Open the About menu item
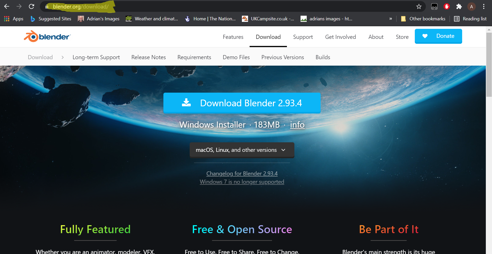Screen dimensions: 492x254 point(376,37)
